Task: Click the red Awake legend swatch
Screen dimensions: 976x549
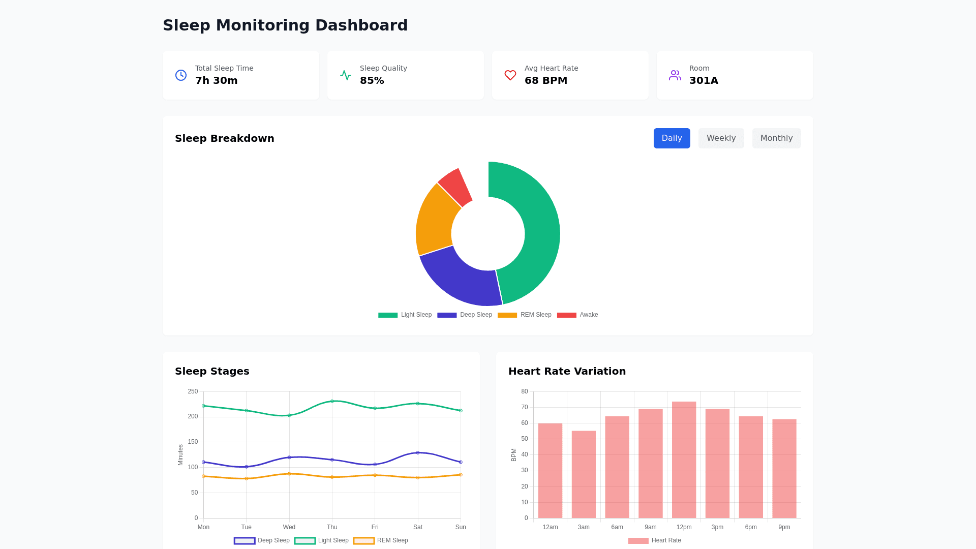Action: [566, 315]
